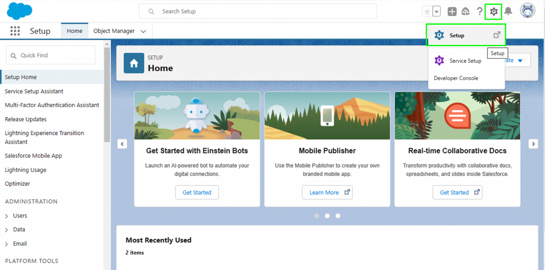Open Optimizer in sidebar
This screenshot has width=545, height=270.
17,184
